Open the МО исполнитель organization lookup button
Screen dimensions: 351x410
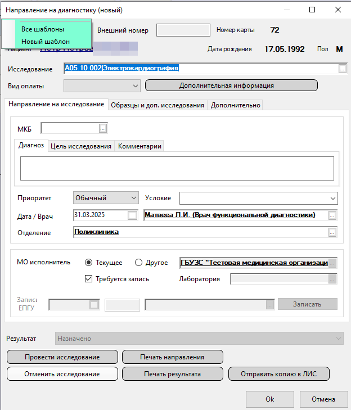pos(332,263)
